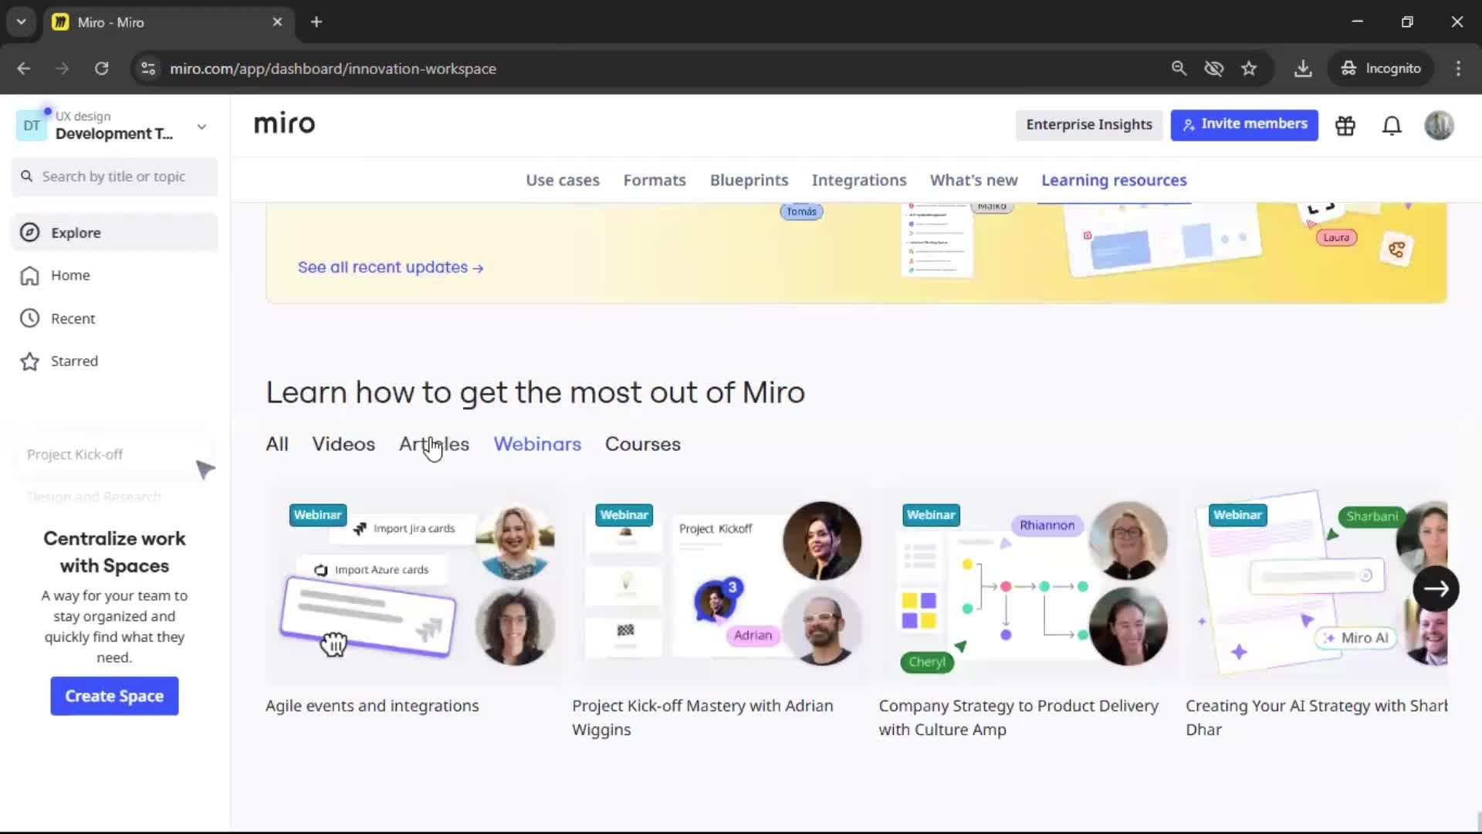This screenshot has width=1482, height=834.
Task: Click the Explore compass icon
Action: tap(29, 232)
